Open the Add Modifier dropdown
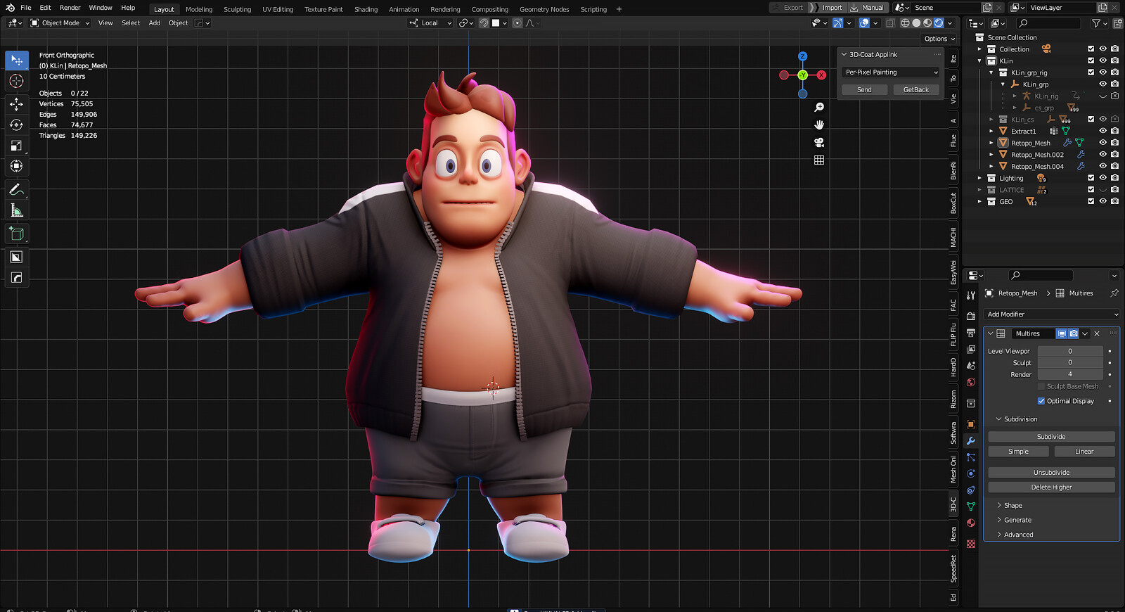Image resolution: width=1125 pixels, height=612 pixels. pyautogui.click(x=1052, y=315)
